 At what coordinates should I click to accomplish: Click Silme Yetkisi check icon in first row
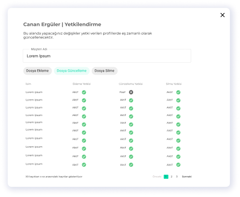[178, 92]
